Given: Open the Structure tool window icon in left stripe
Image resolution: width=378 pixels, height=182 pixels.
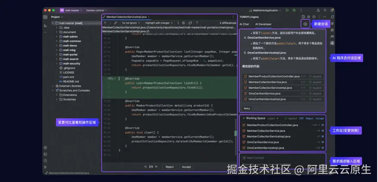Looking at the screenshot, I should tap(45, 26).
